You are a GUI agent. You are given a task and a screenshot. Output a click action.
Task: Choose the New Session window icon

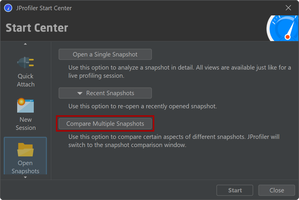pos(25,105)
